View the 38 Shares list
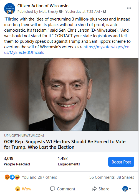Viewport: 139px width, 194px height. tap(125, 177)
